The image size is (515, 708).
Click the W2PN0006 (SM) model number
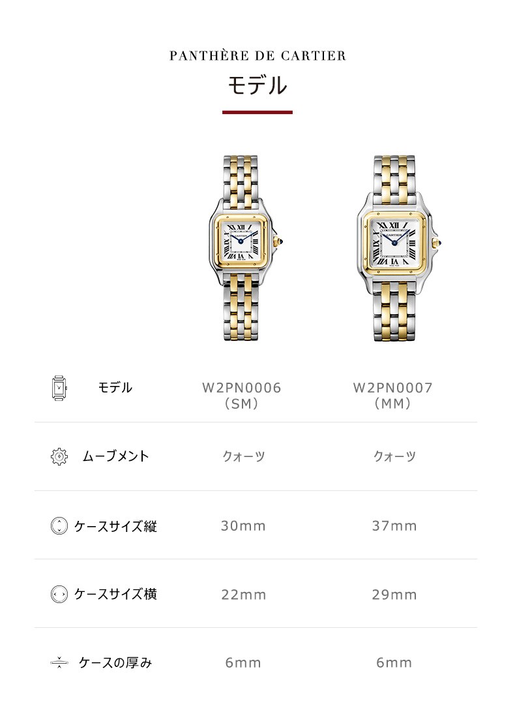(241, 396)
